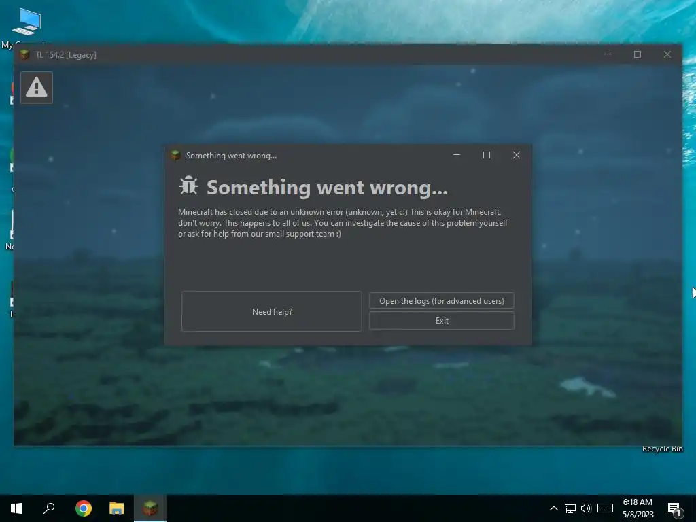This screenshot has width=696, height=522.
Task: Click the warning triangle icon in TL launcher
Action: (37, 88)
